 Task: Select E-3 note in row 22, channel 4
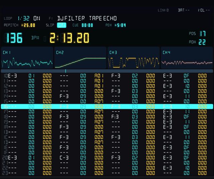point(168,168)
